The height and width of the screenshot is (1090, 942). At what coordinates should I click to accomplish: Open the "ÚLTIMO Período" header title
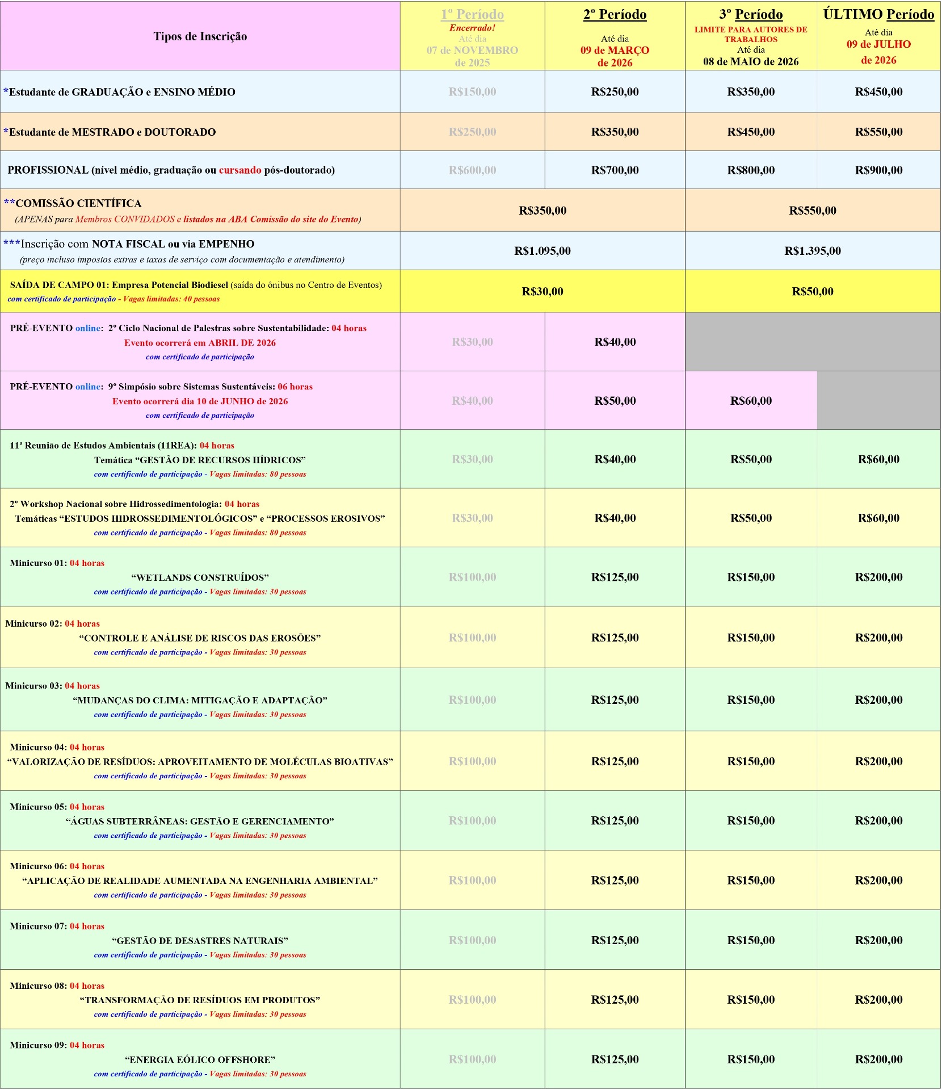tap(878, 14)
